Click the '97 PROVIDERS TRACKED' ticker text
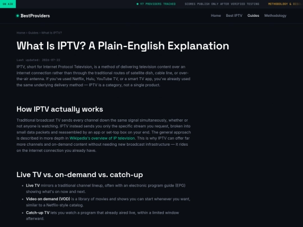The width and height of the screenshot is (303, 227). 158,4
